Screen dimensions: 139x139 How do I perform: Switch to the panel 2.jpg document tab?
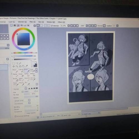tap(91, 114)
